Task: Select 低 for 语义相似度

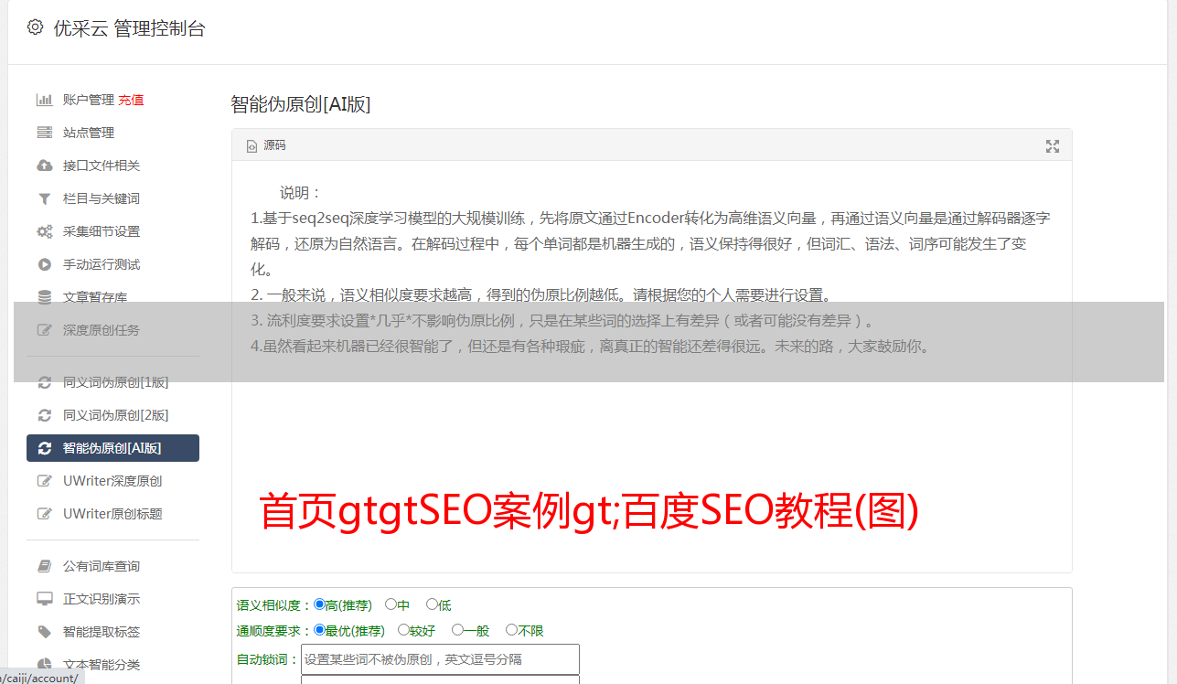Action: click(x=432, y=604)
